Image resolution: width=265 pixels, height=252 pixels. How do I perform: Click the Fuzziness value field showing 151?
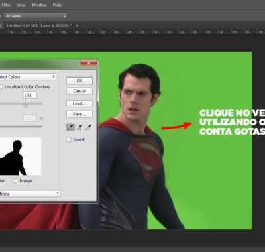click(x=30, y=95)
